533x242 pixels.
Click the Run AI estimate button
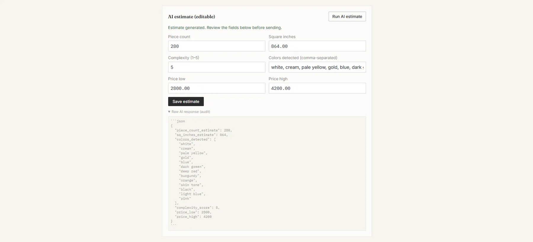click(347, 17)
